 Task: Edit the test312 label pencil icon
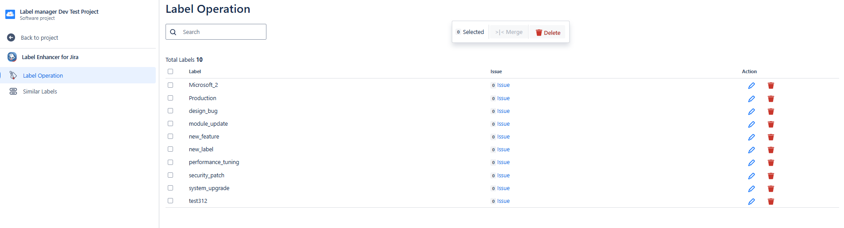pos(752,202)
